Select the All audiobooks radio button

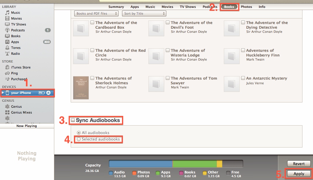click(79, 133)
